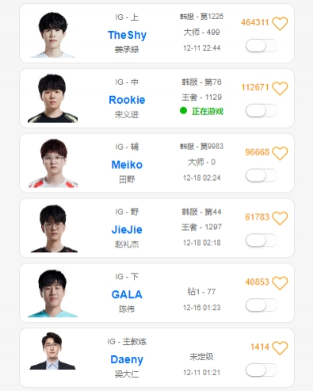Click the heart icon beside Rookie's 112671

pyautogui.click(x=280, y=89)
